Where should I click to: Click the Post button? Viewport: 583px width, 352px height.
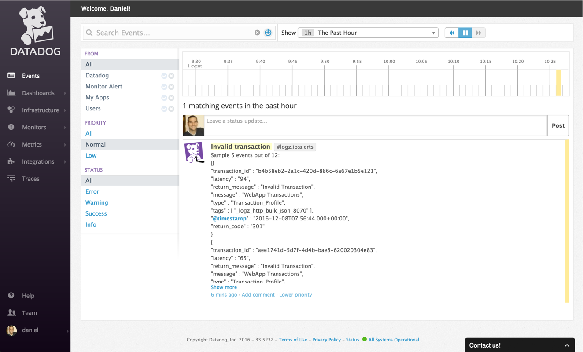[558, 125]
